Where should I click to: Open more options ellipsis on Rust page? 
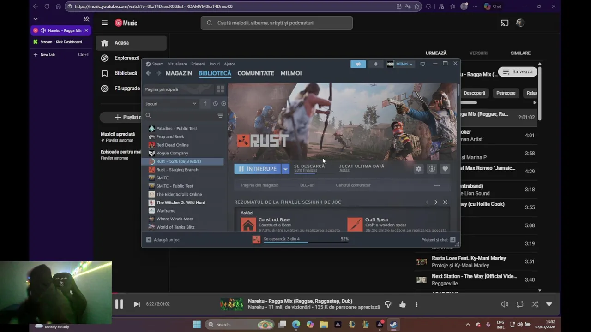coord(437,185)
